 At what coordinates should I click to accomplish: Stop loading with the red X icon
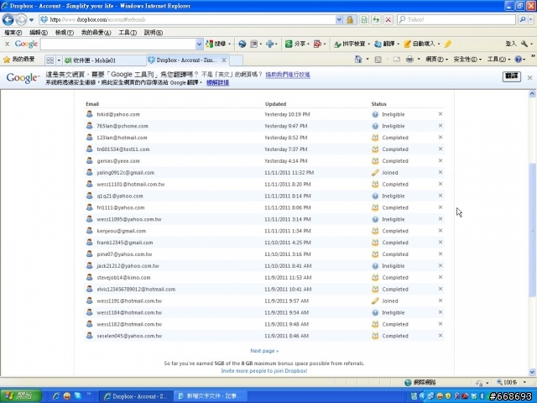pyautogui.click(x=388, y=19)
